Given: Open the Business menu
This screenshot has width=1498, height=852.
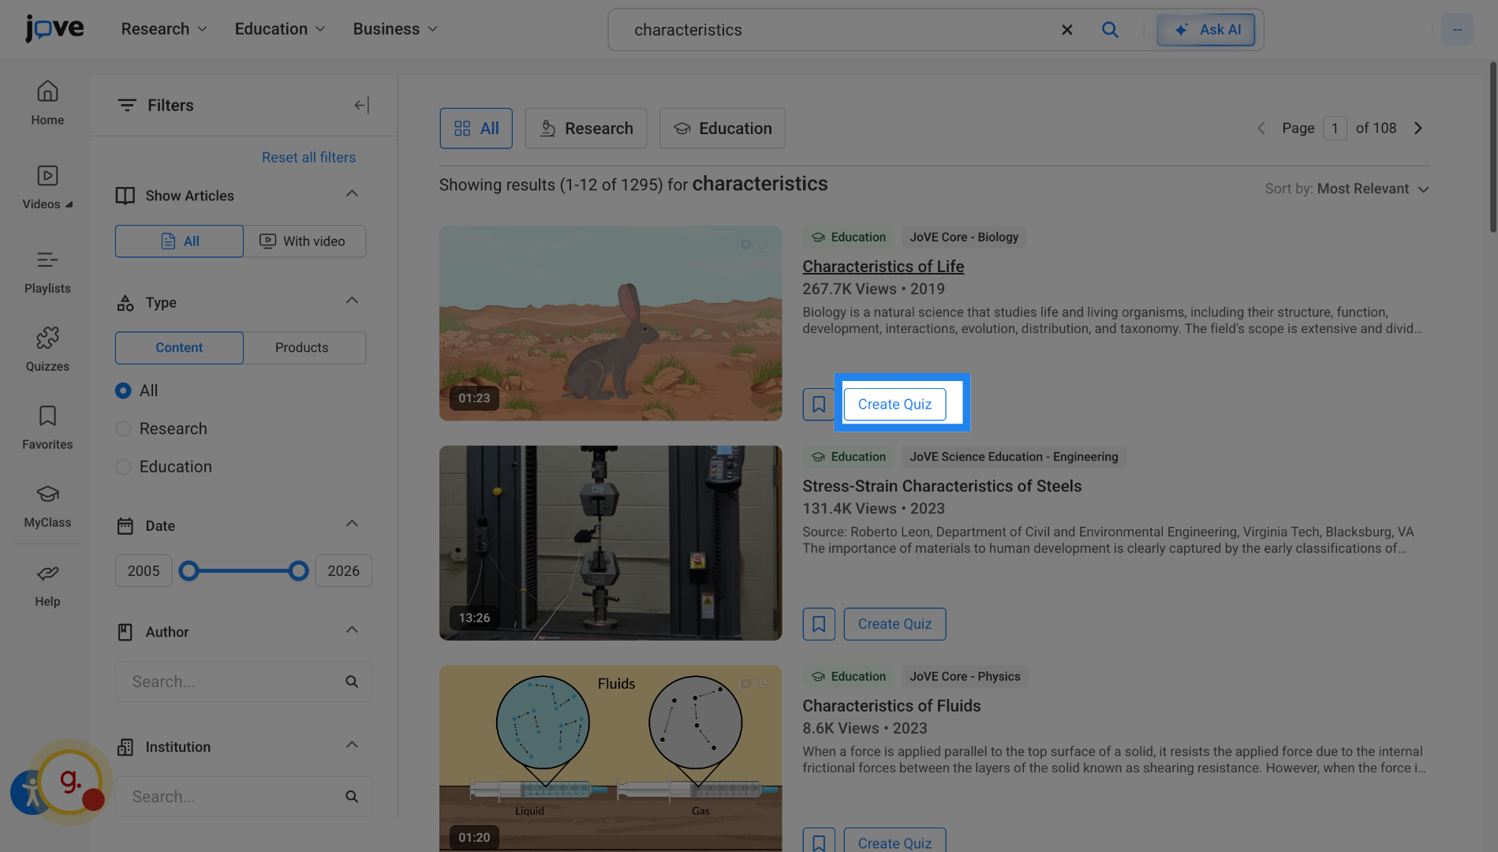Looking at the screenshot, I should [x=394, y=28].
